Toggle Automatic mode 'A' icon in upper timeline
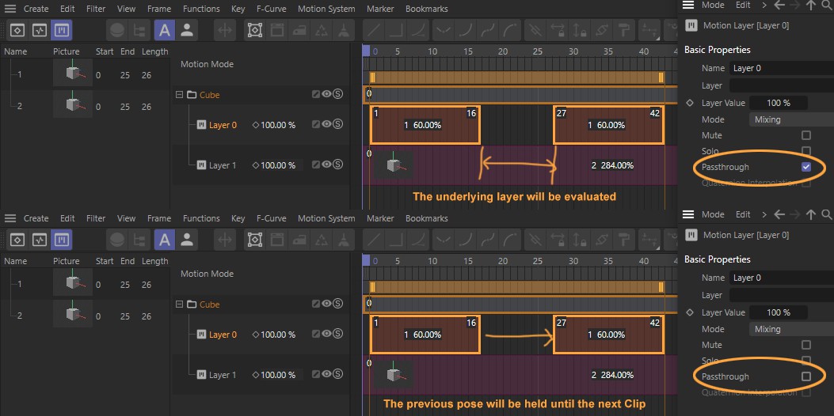The height and width of the screenshot is (416, 834). point(165,30)
